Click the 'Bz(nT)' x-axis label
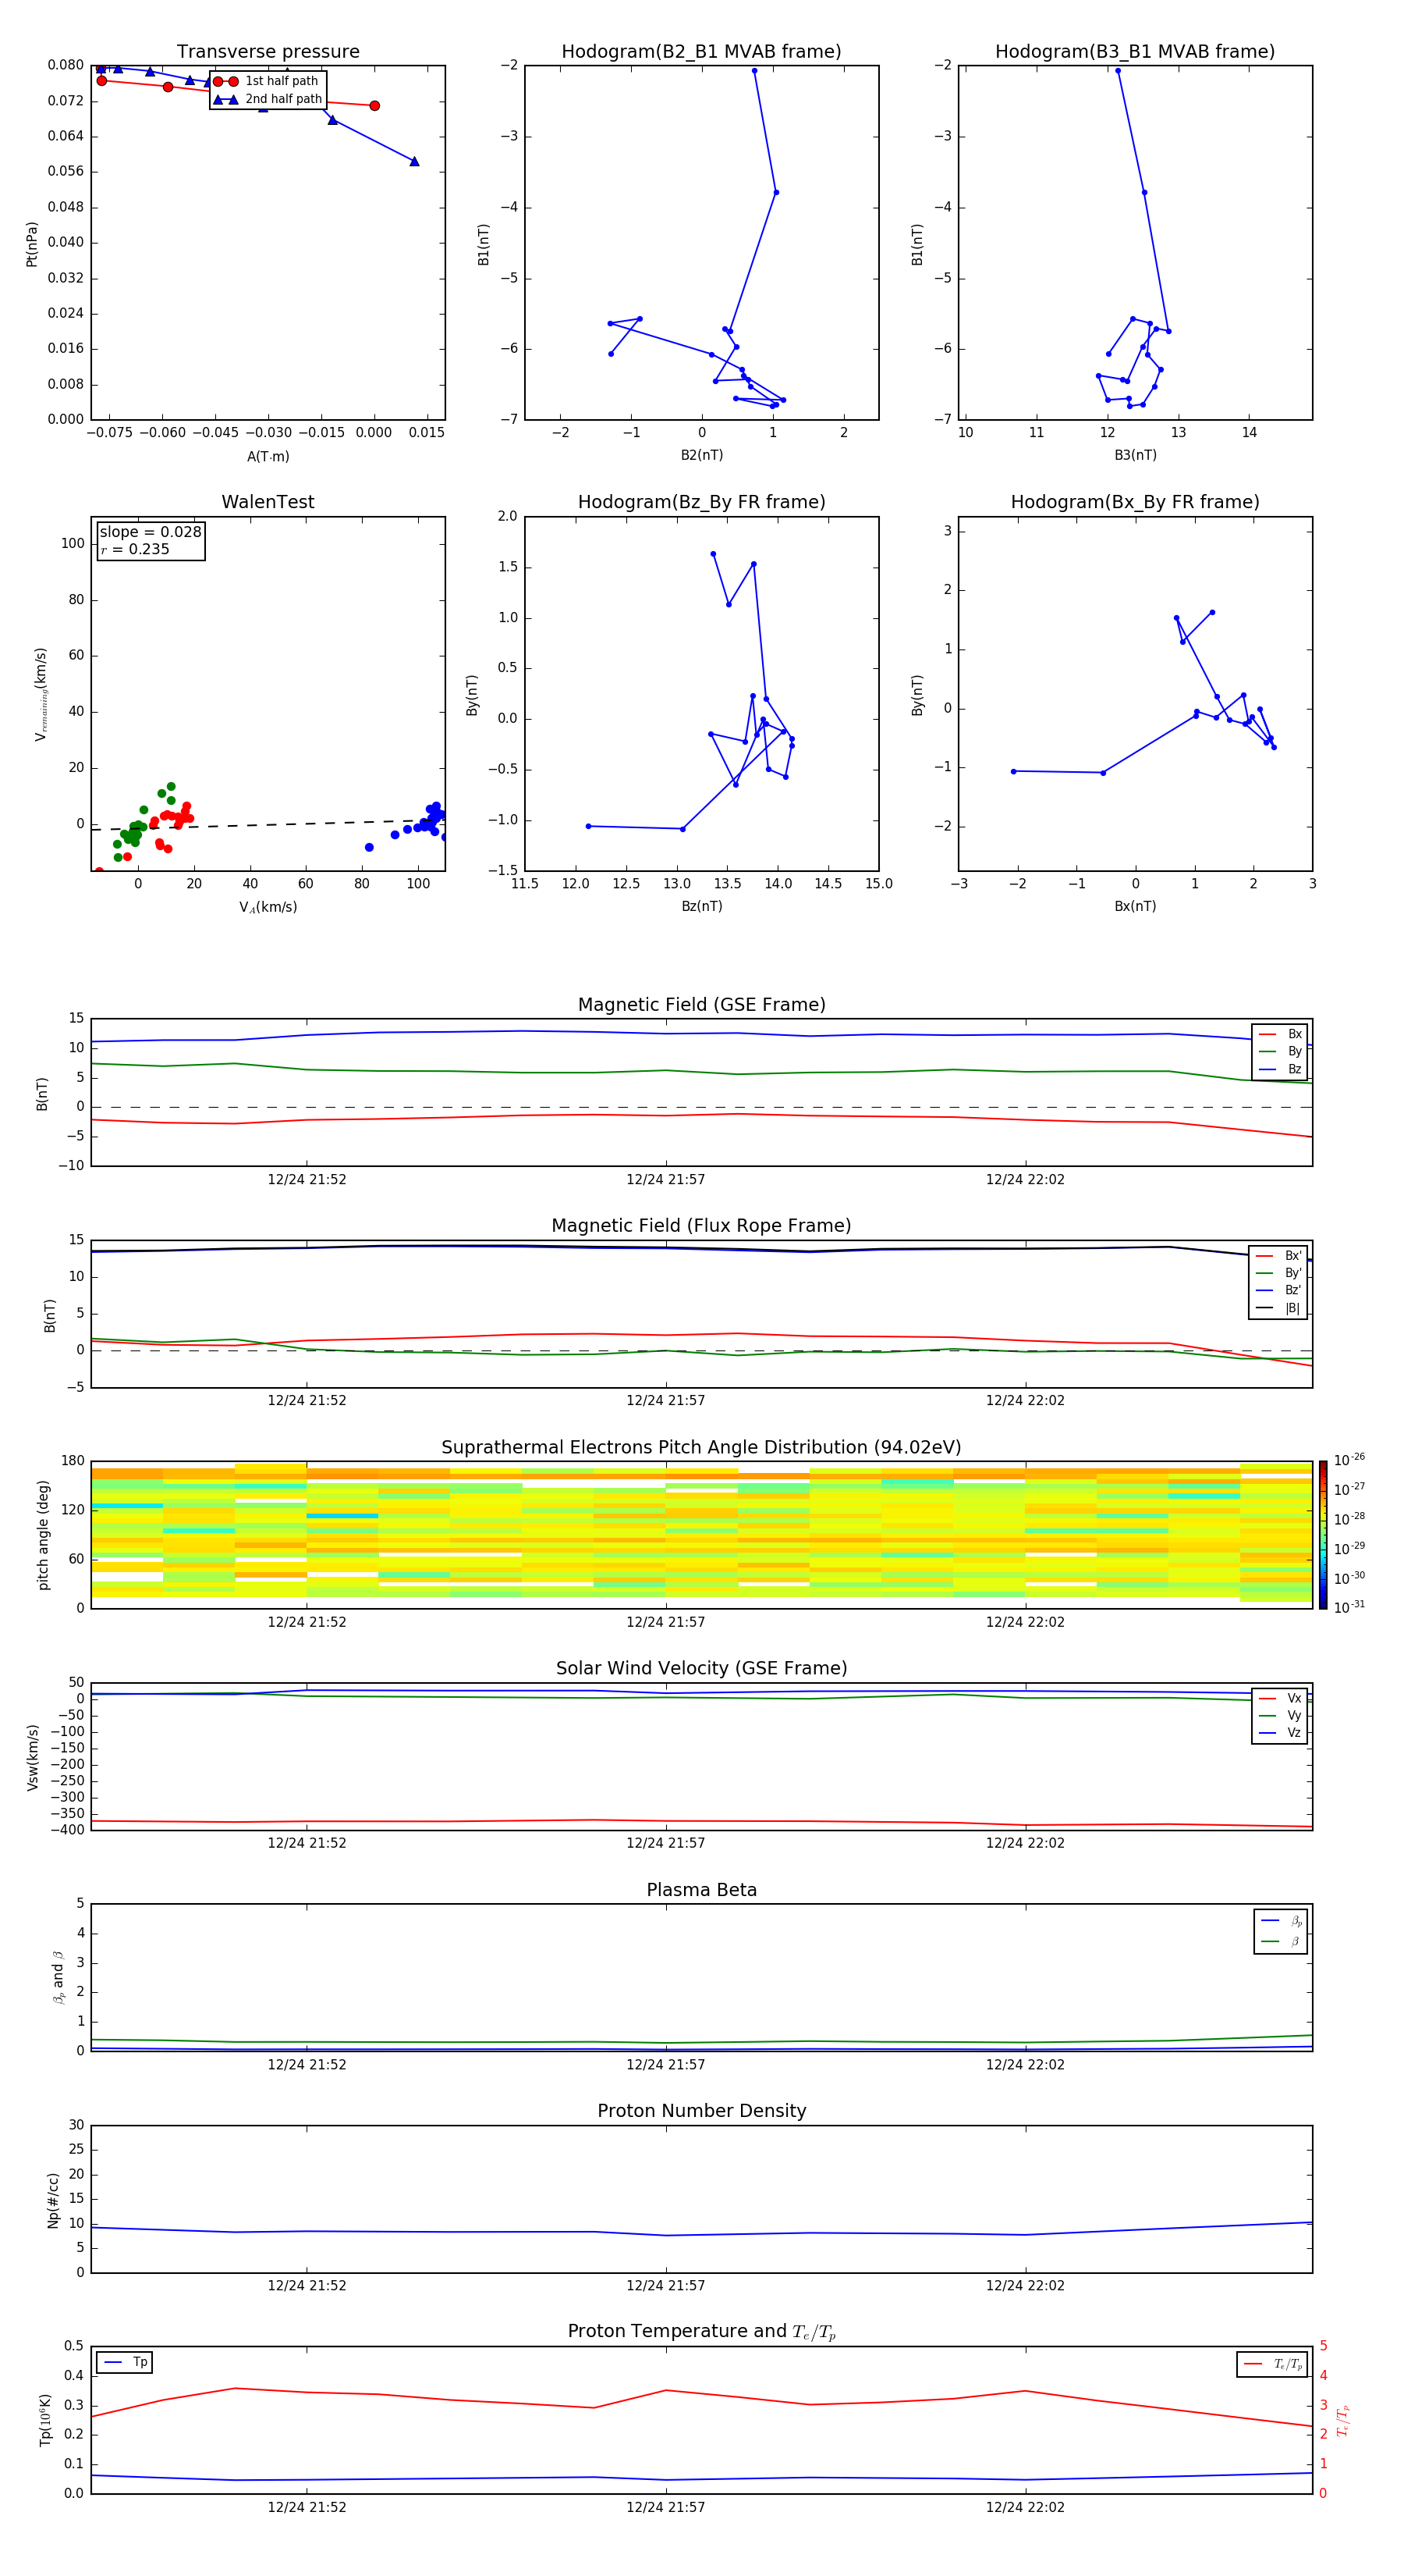This screenshot has width=1404, height=2576. click(701, 906)
